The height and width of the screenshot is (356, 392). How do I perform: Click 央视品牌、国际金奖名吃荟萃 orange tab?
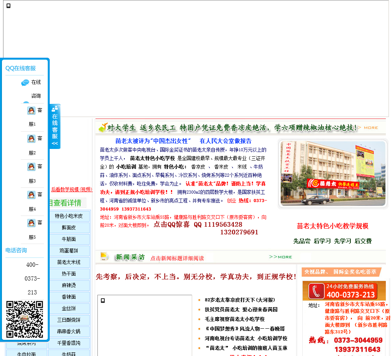point(341,272)
